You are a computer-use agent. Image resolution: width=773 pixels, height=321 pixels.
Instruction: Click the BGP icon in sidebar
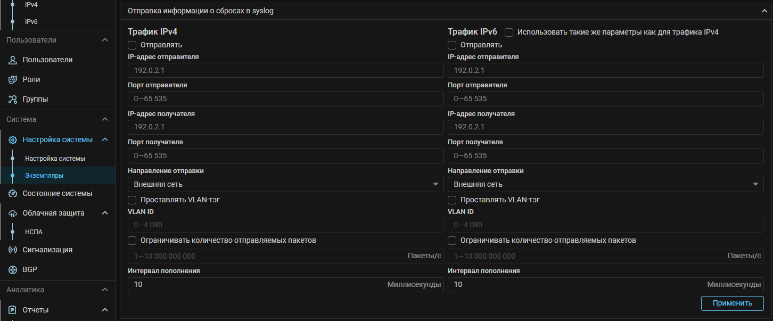tap(13, 270)
